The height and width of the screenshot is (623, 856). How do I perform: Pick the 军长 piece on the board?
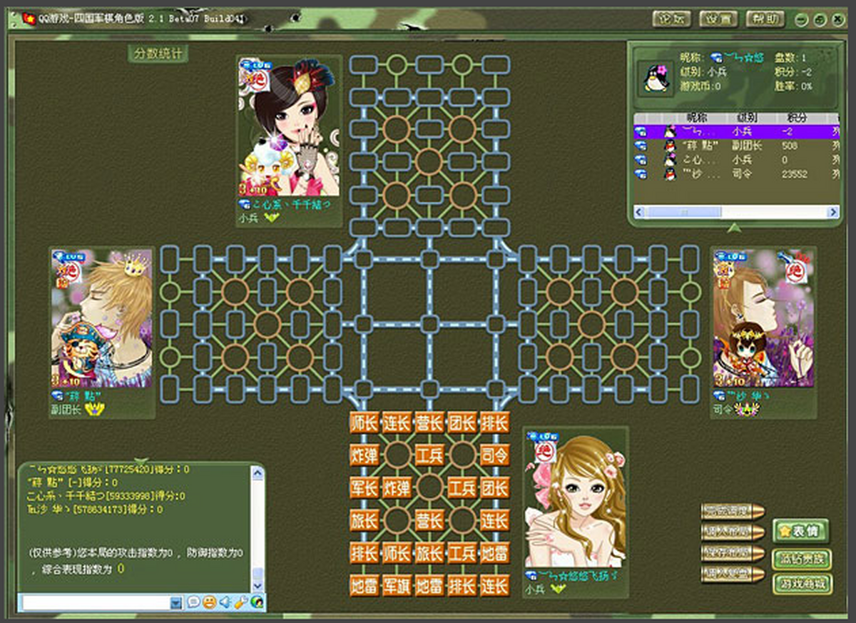pos(364,487)
